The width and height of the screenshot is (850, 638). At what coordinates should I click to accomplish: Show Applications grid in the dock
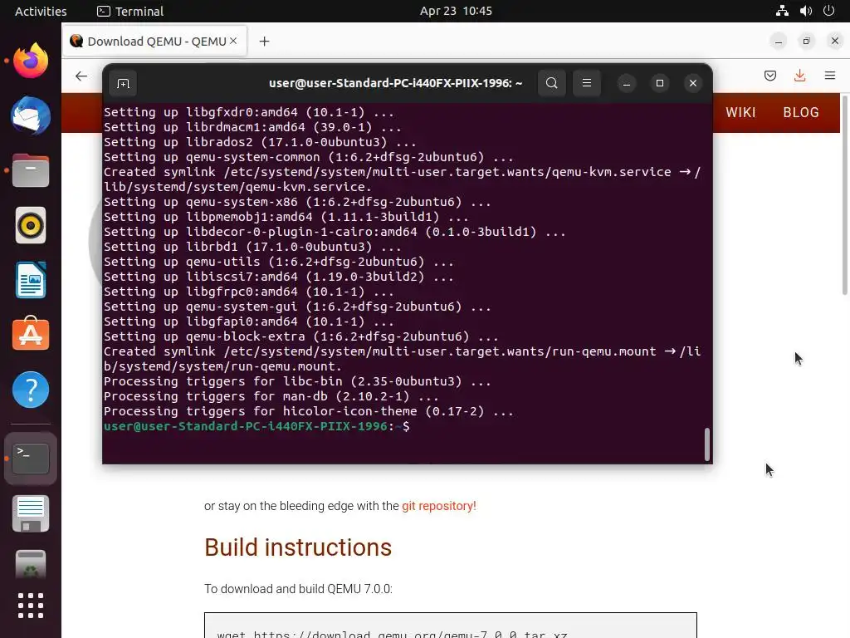coord(31,606)
